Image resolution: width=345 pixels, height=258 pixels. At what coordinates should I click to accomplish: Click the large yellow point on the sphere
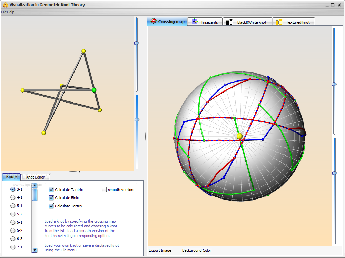[239, 136]
